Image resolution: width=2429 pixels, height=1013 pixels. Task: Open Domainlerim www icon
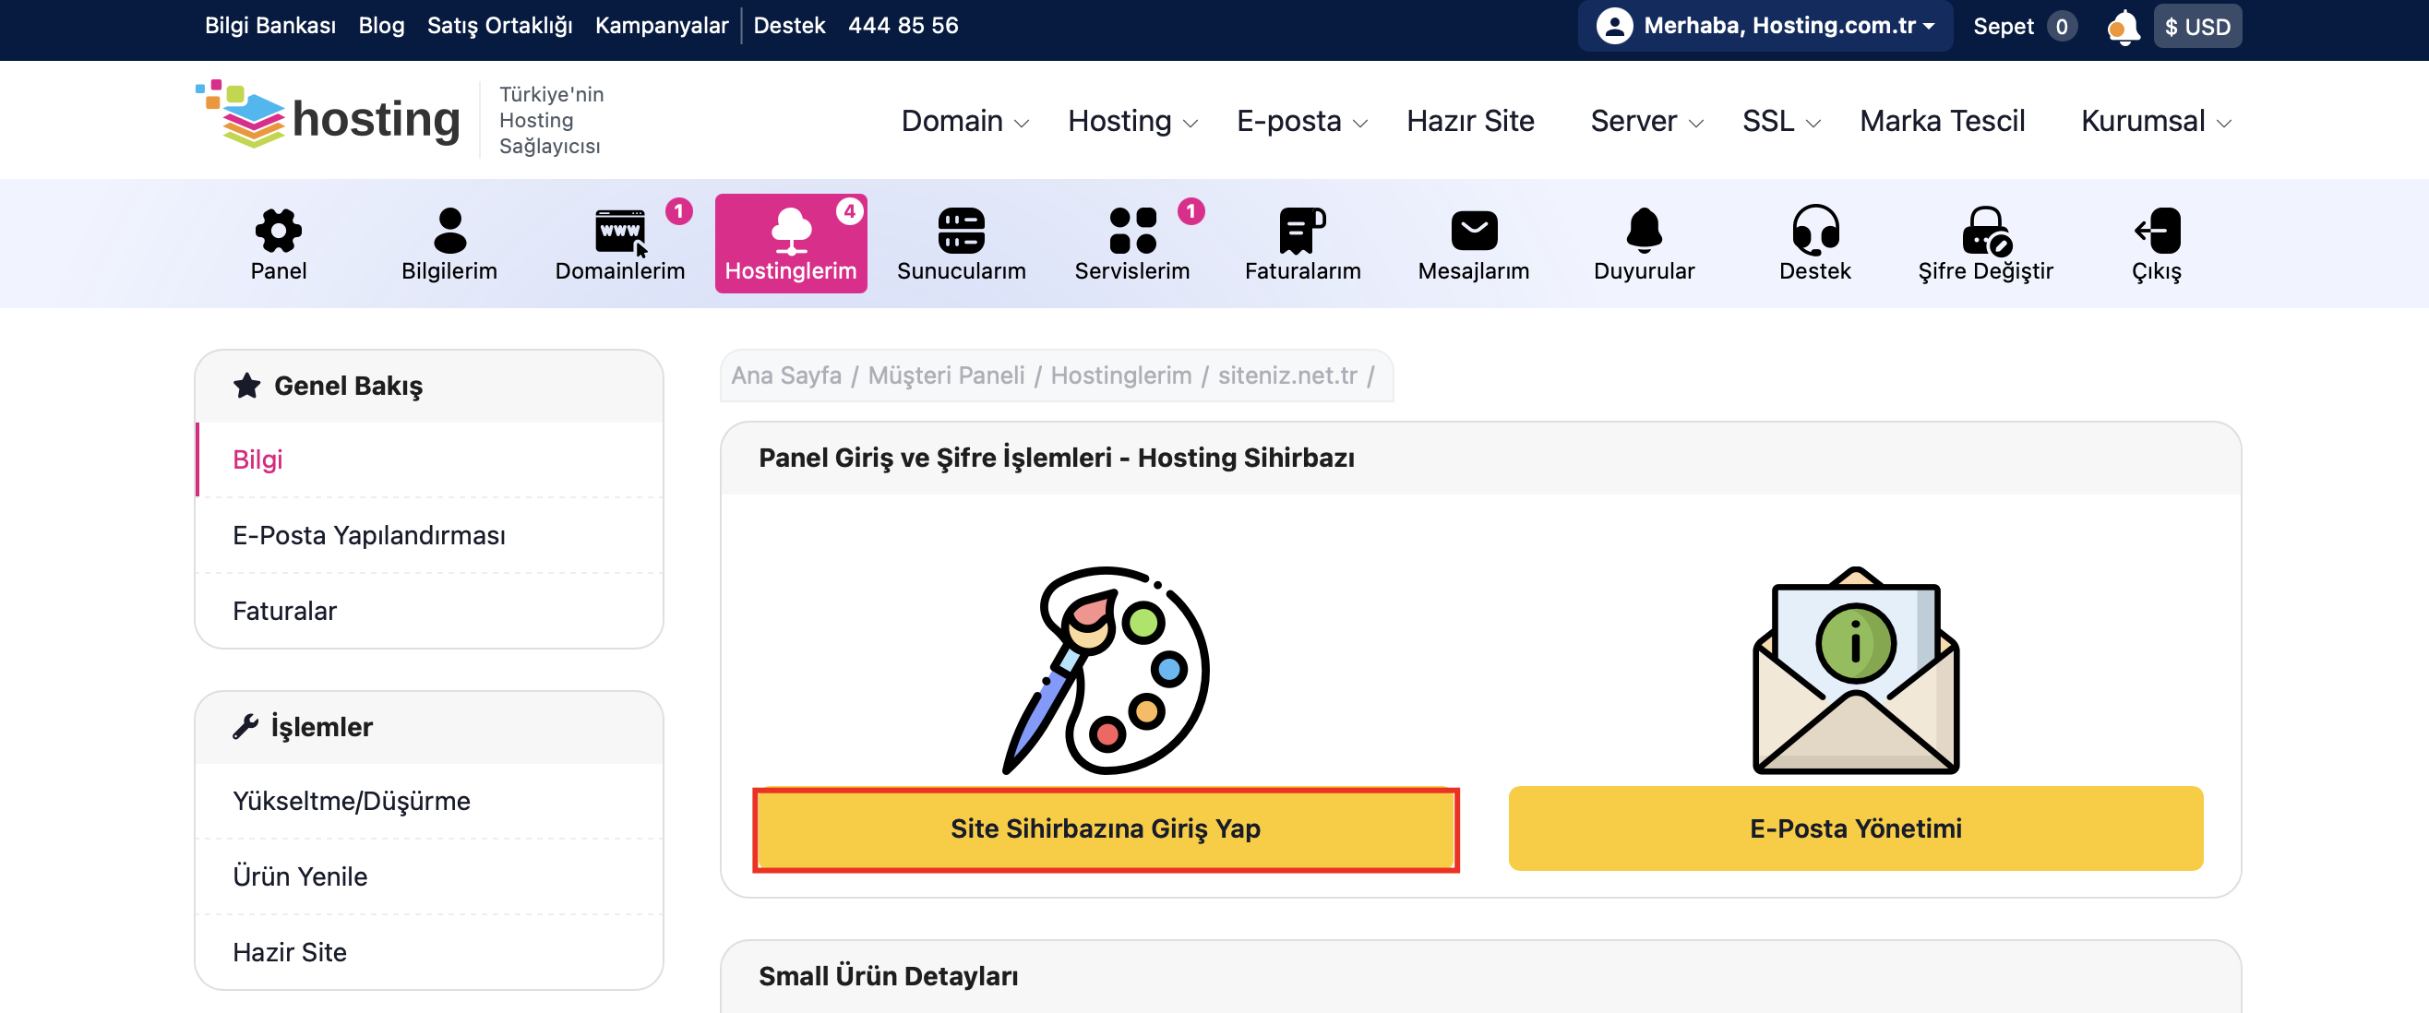point(619,230)
